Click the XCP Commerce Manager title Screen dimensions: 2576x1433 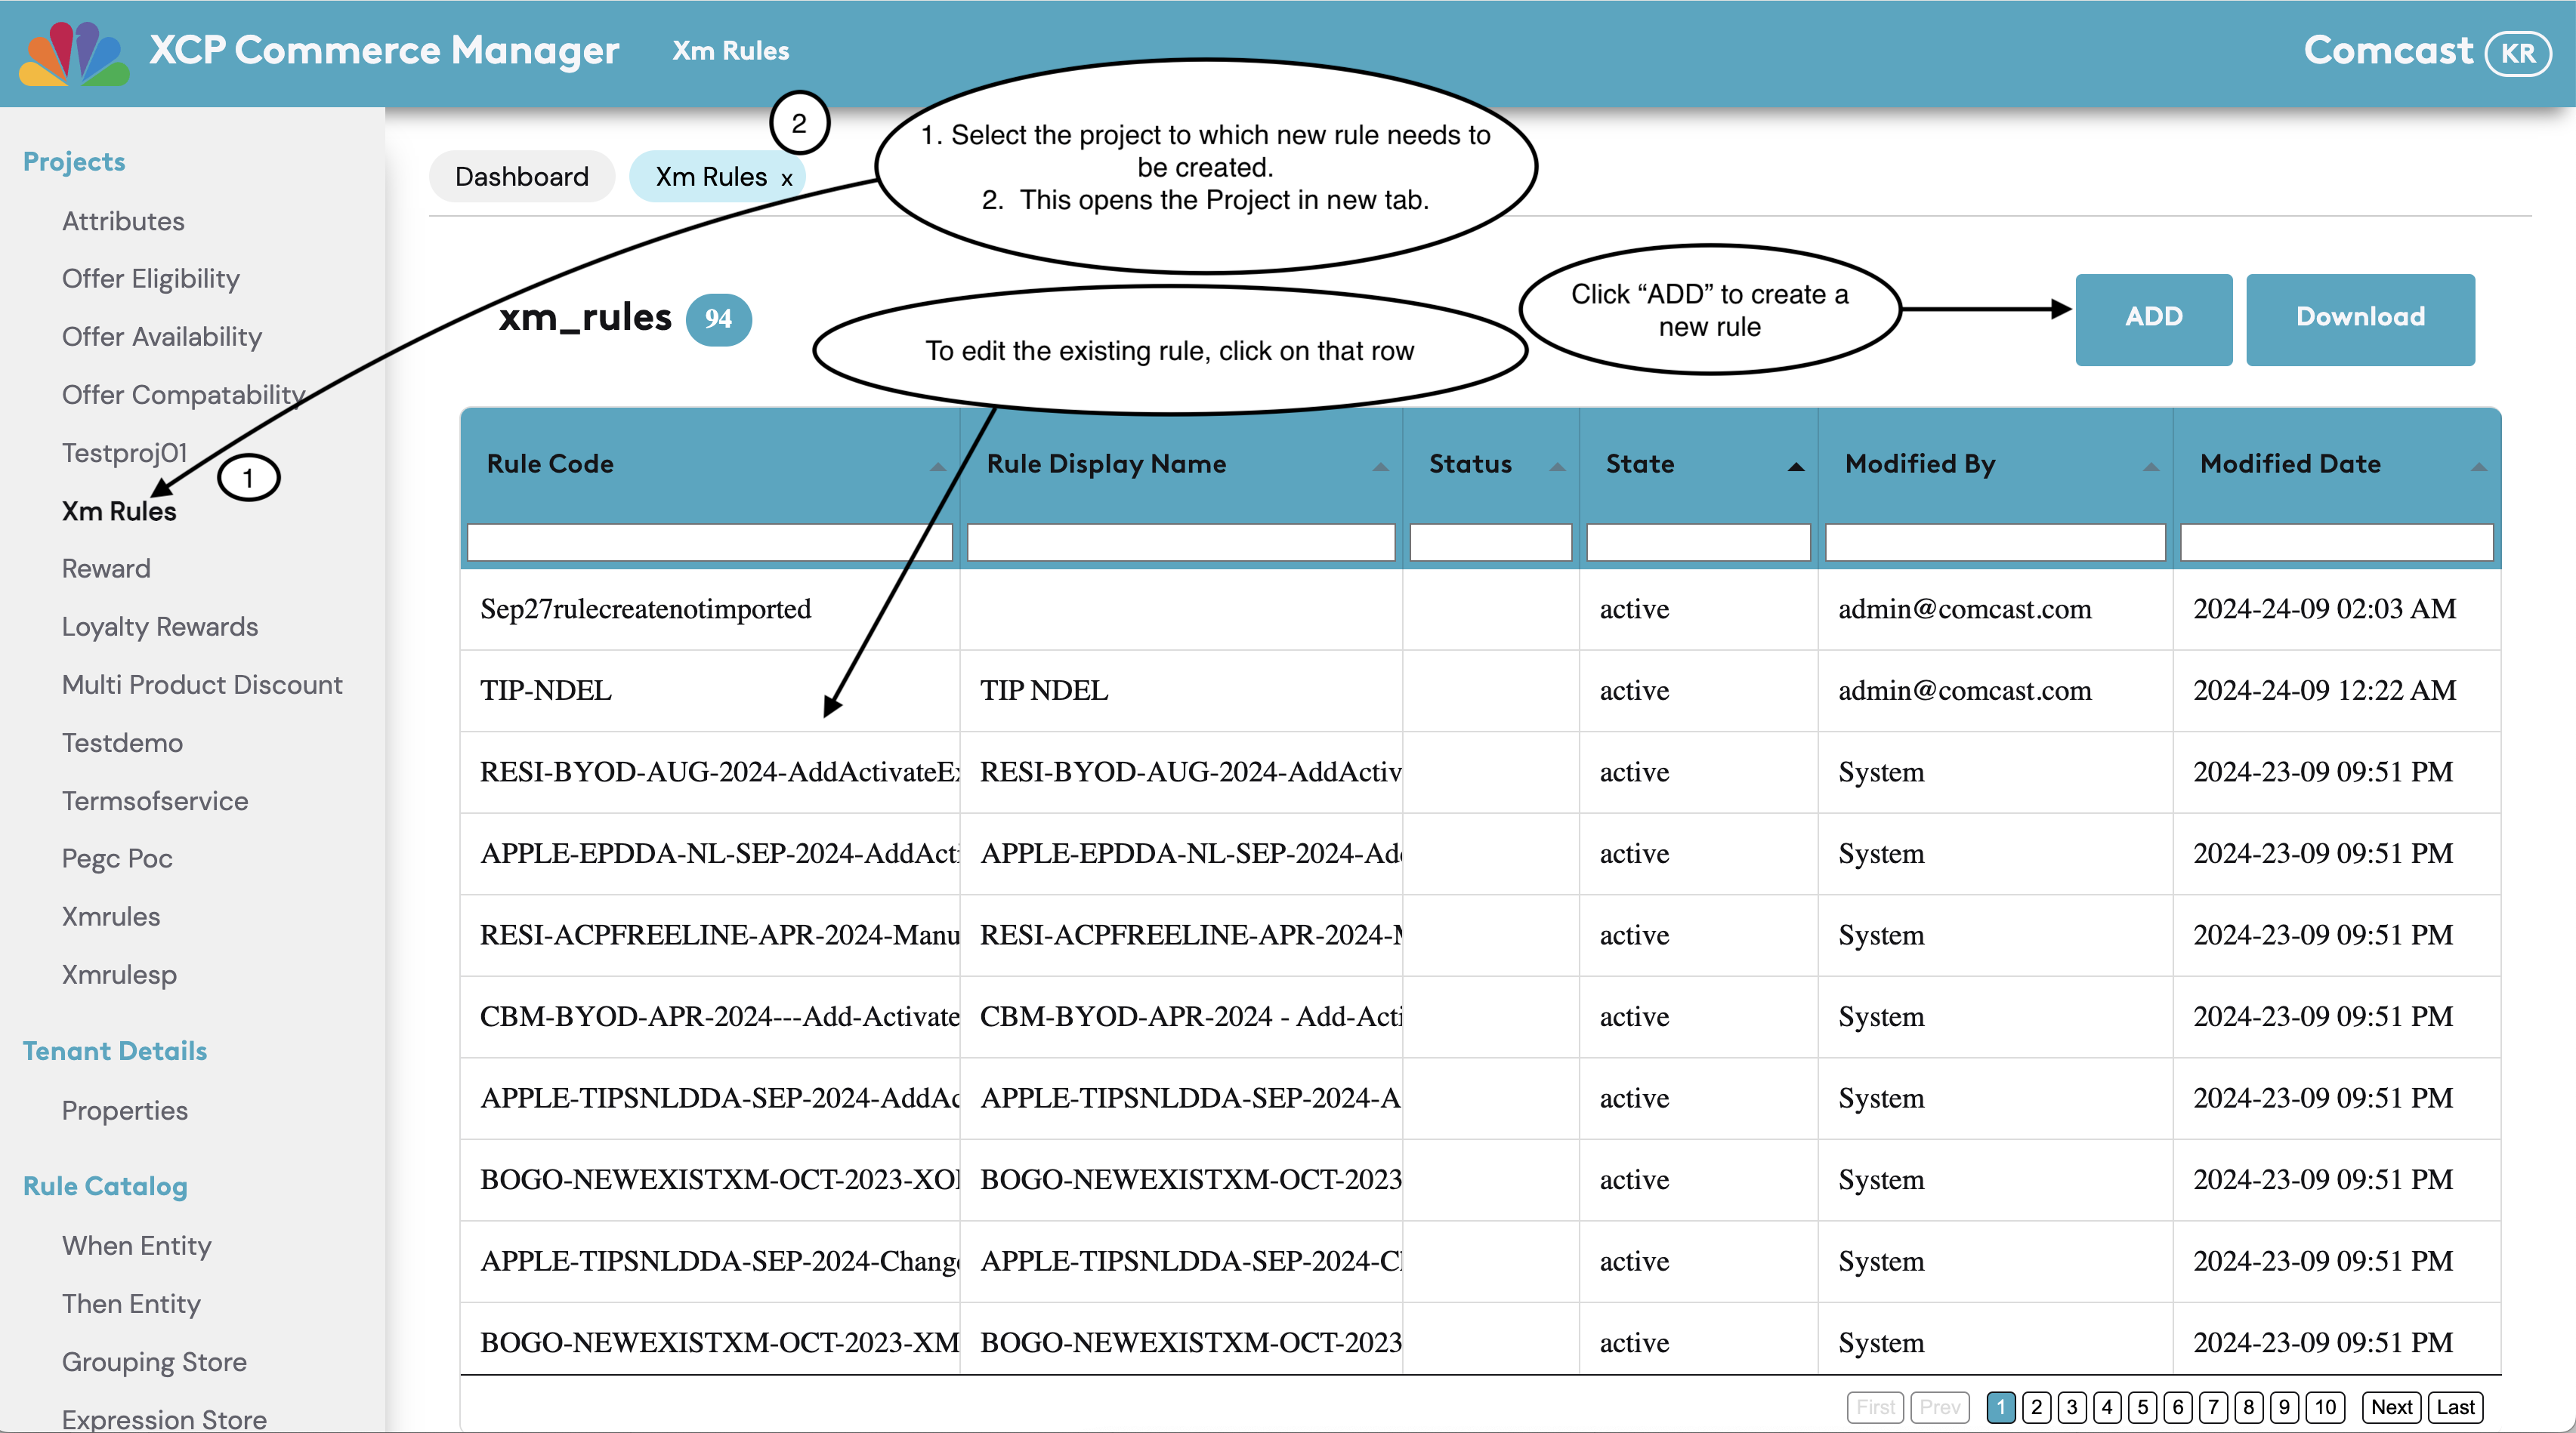point(384,50)
